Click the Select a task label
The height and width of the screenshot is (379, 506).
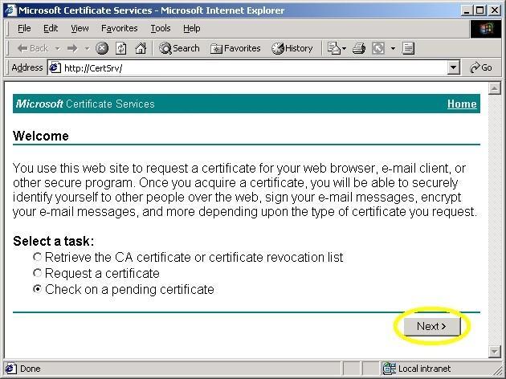[x=54, y=241]
